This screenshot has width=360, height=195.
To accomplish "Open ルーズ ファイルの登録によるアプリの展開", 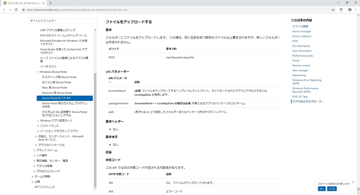I will point(64,60).
